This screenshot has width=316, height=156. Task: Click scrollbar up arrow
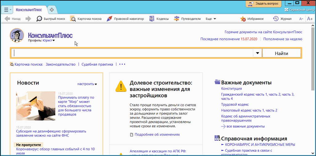[312, 25]
